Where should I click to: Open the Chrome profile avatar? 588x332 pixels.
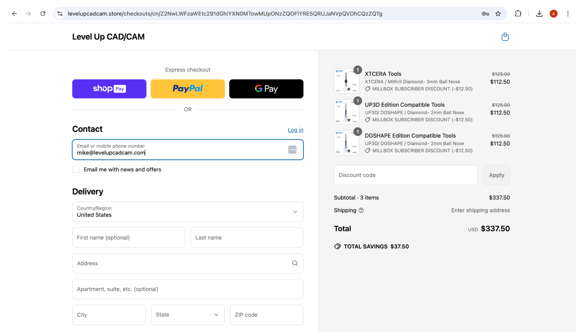(553, 14)
